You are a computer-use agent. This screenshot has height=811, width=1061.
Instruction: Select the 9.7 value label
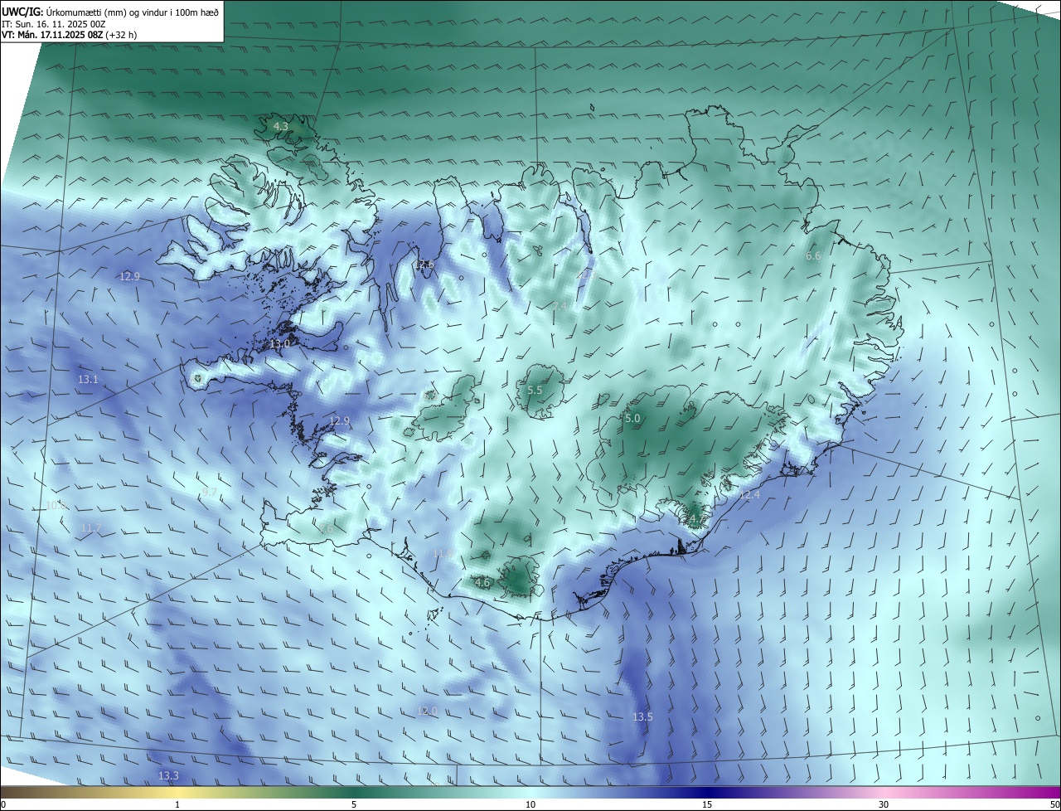pyautogui.click(x=209, y=492)
